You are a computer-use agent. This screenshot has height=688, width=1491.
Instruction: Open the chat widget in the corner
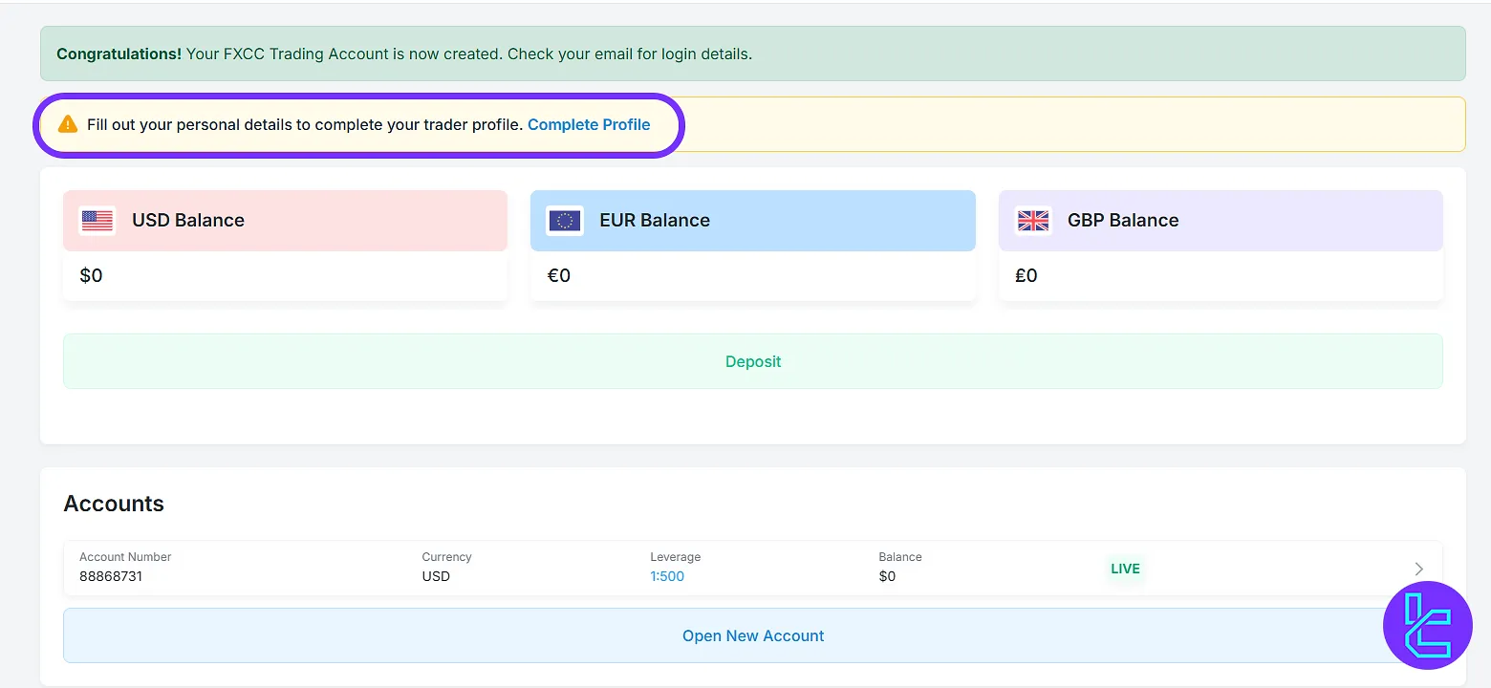click(1428, 626)
